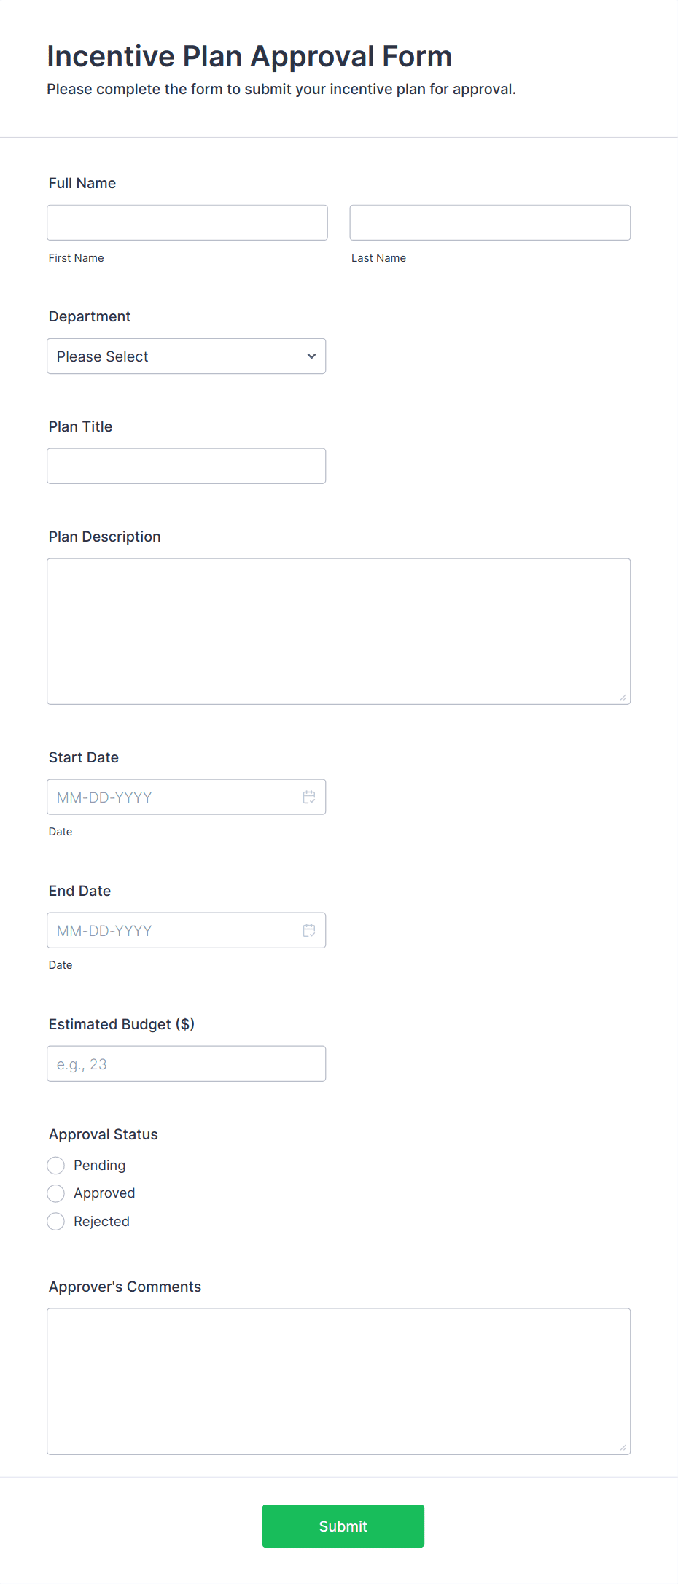Click the Pending option label text
678x1584 pixels.
click(x=100, y=1166)
